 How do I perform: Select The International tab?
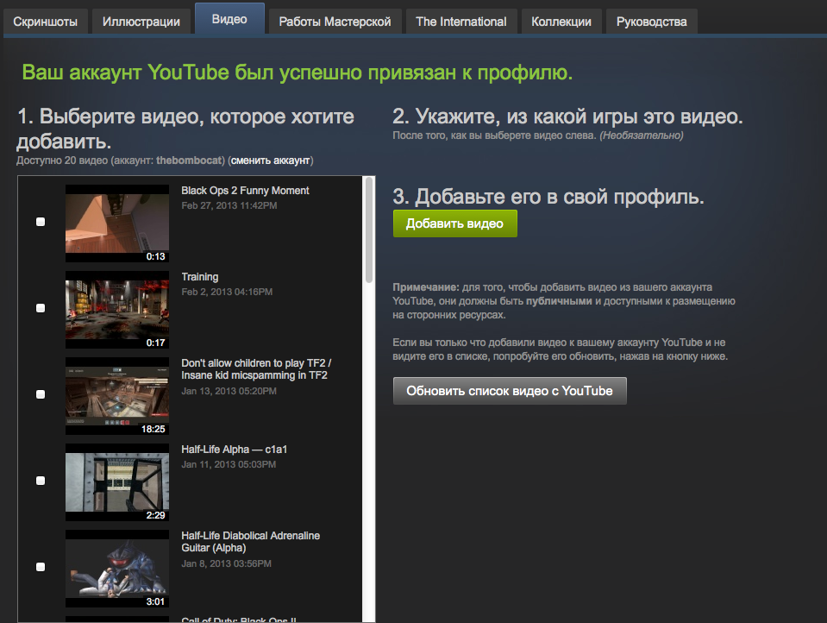point(460,22)
